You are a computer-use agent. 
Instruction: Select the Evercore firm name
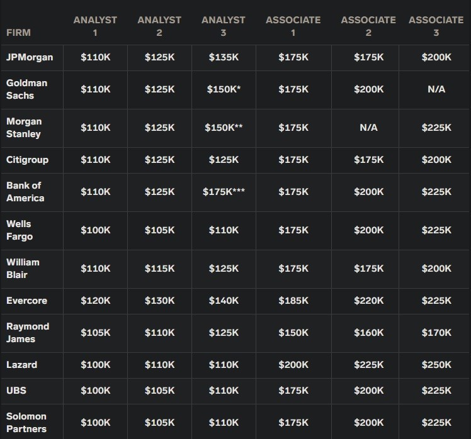(x=26, y=301)
